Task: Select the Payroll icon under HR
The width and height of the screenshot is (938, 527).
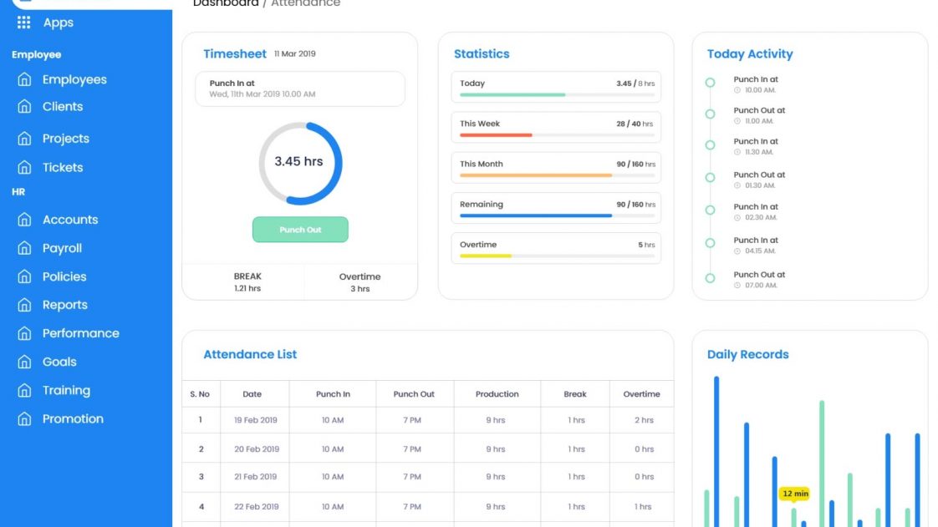Action: (x=23, y=248)
